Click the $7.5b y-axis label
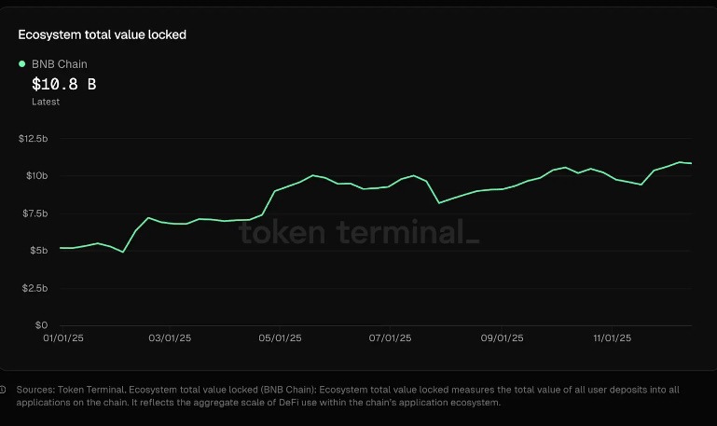The height and width of the screenshot is (426, 717). click(33, 213)
